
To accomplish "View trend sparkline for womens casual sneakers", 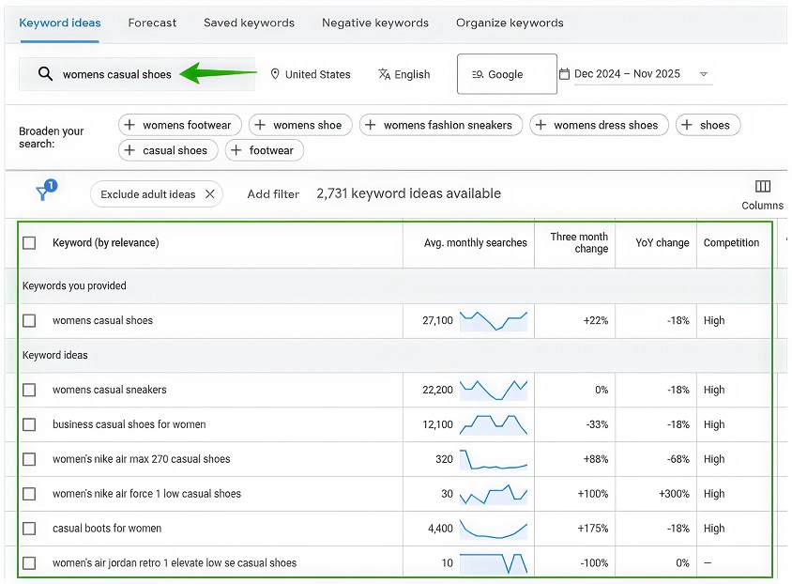I will point(494,390).
